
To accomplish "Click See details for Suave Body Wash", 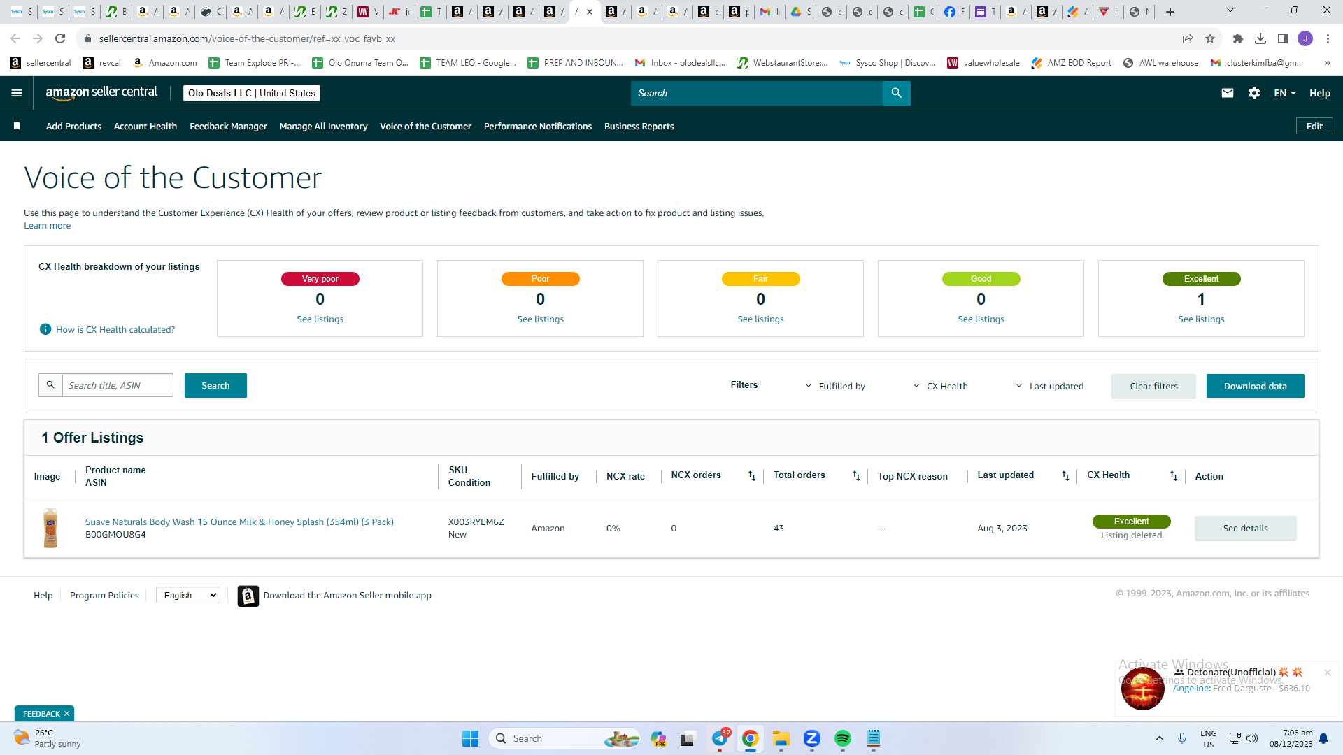I will (1245, 528).
